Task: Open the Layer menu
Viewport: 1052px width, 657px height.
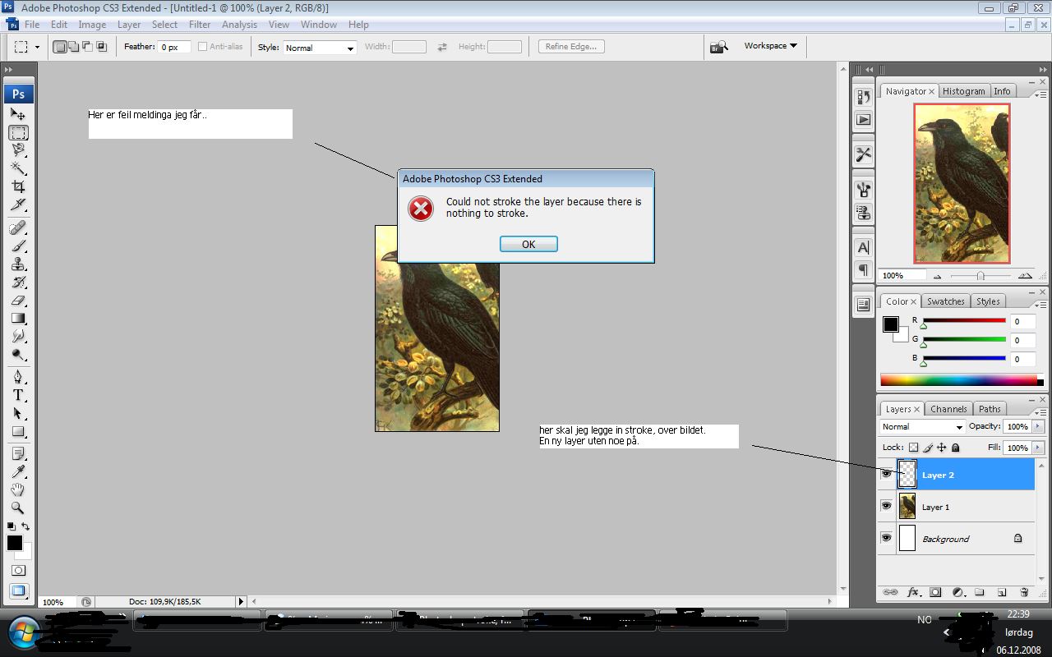Action: tap(129, 25)
